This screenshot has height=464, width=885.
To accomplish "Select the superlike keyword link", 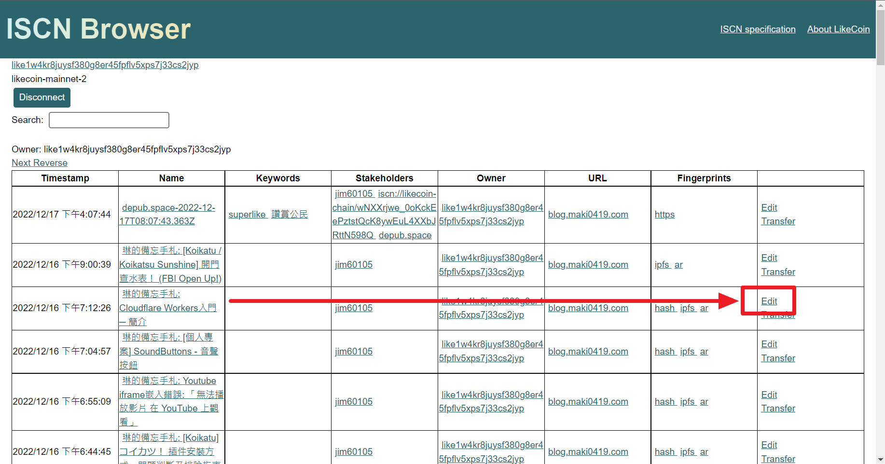I will pyautogui.click(x=247, y=215).
